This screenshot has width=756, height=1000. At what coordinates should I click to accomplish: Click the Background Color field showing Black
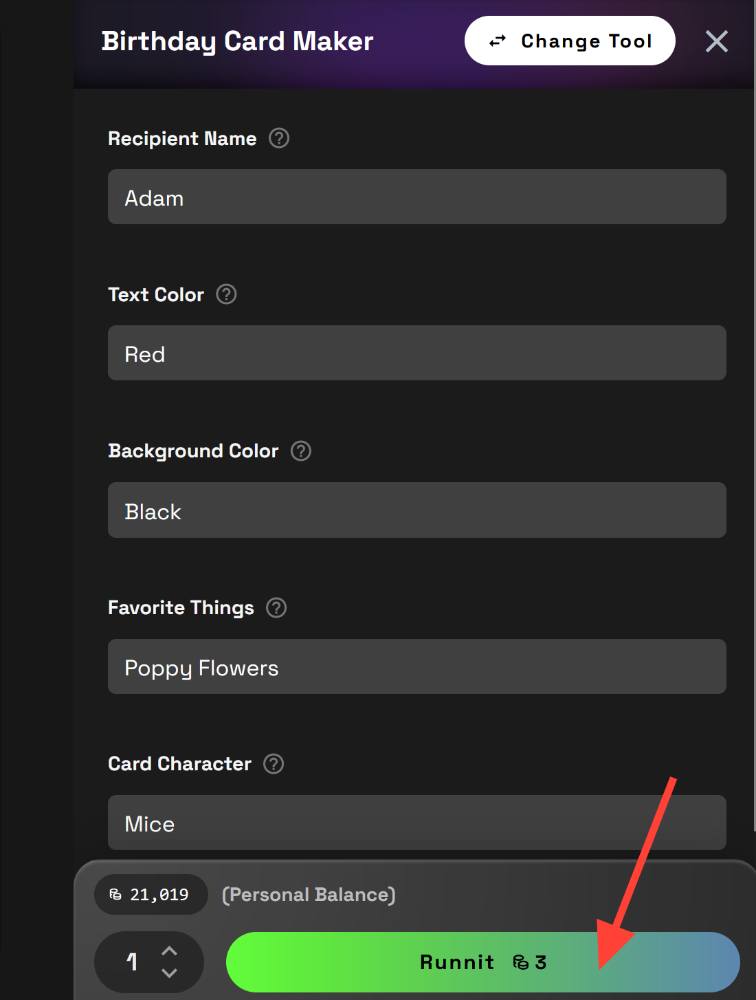point(416,510)
